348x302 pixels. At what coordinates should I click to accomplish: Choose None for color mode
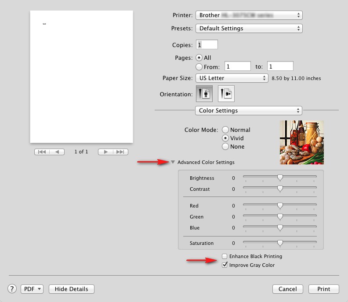(225, 146)
